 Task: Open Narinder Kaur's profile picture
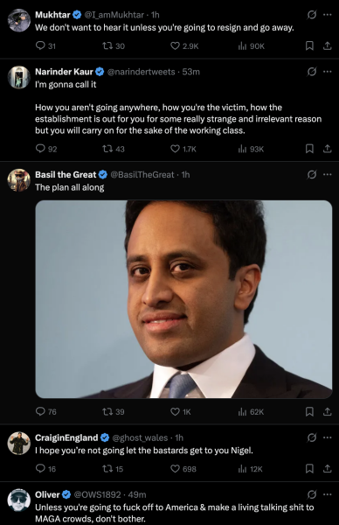[19, 77]
